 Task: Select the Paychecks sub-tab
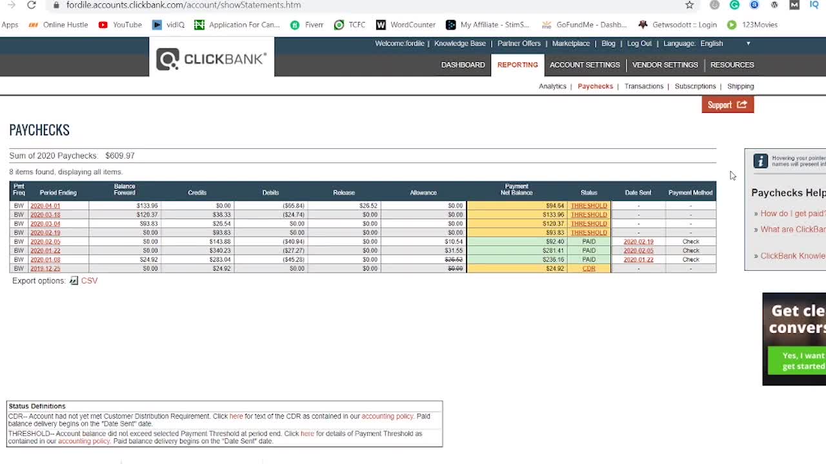click(595, 86)
